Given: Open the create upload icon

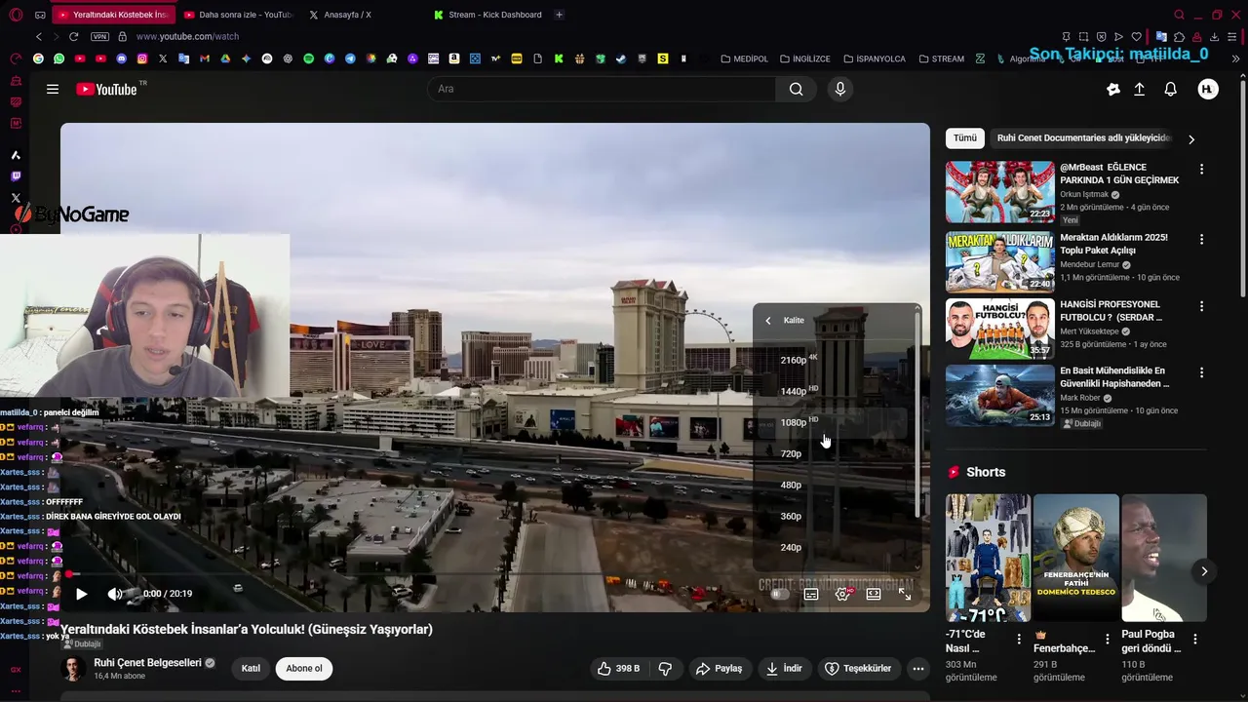Looking at the screenshot, I should pyautogui.click(x=1139, y=89).
